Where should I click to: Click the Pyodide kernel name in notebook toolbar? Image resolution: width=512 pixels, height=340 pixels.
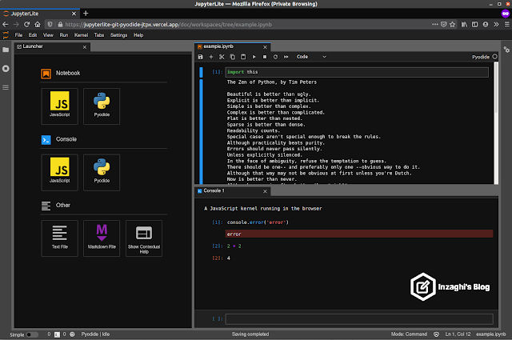click(x=481, y=57)
